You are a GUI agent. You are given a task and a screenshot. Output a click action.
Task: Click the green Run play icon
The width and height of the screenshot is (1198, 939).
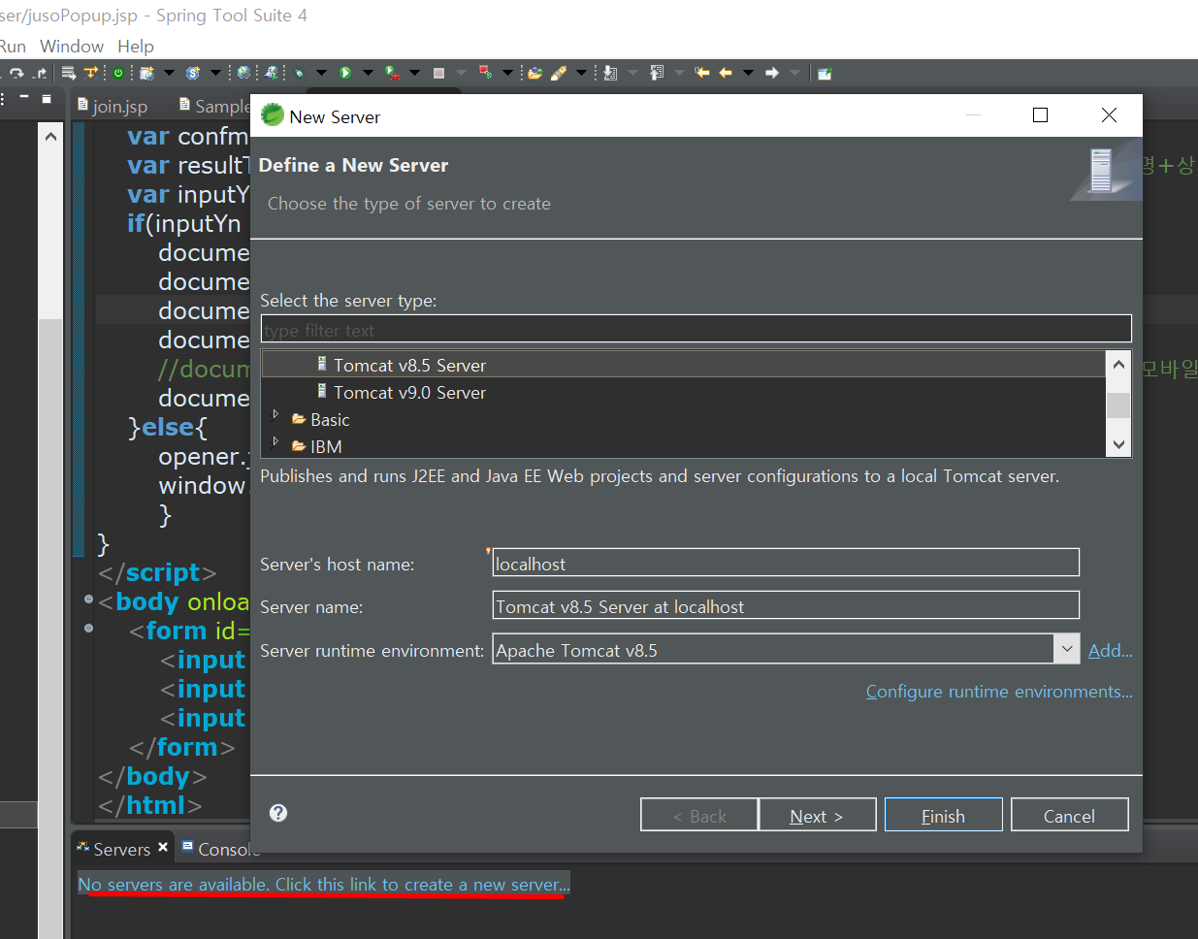[345, 73]
